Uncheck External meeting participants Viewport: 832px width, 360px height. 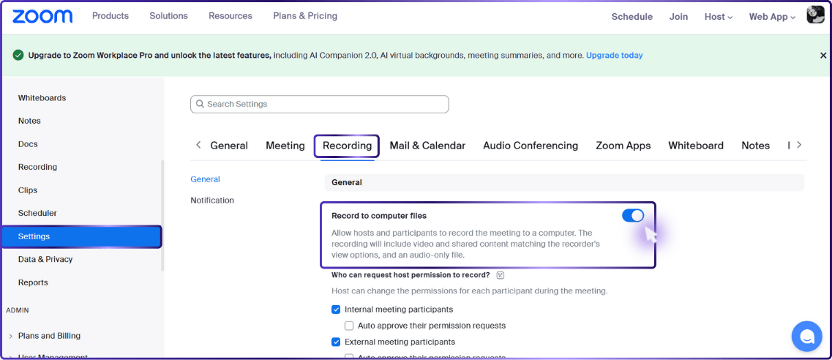click(x=335, y=342)
